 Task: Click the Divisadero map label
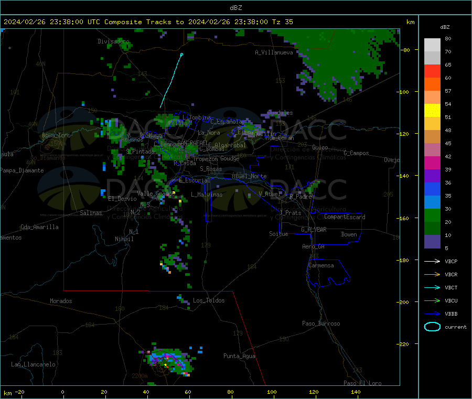pyautogui.click(x=113, y=41)
